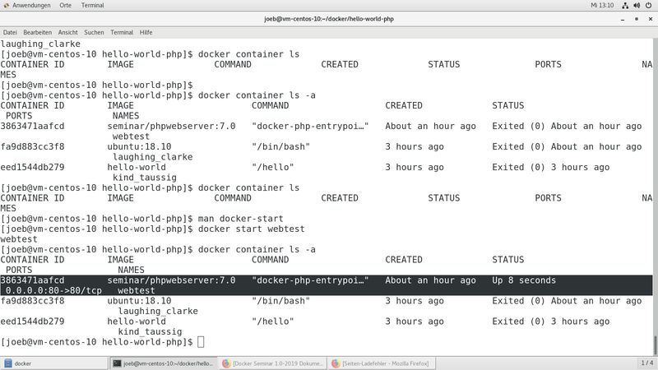Open the Hilfe menu
658x370 pixels.
click(x=146, y=32)
